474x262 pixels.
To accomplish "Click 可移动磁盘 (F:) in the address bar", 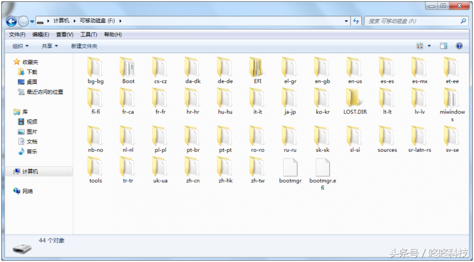I will 97,21.
